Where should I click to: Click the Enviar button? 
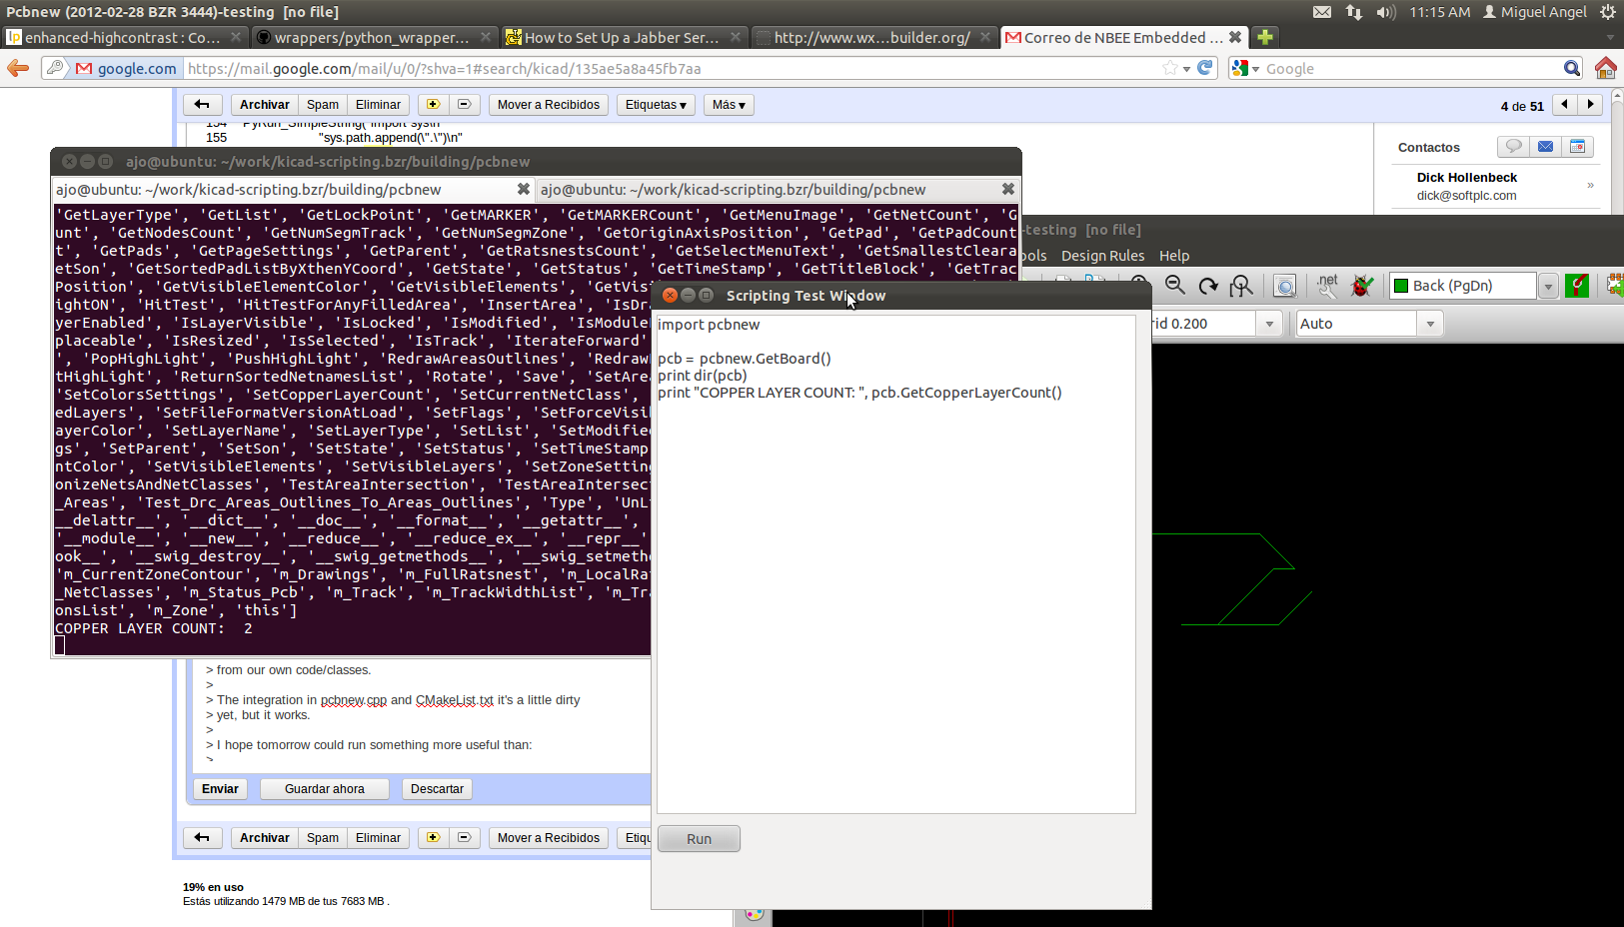[x=220, y=789]
